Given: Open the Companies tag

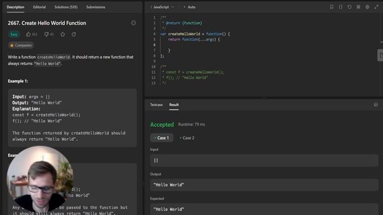Looking at the screenshot, I should (x=21, y=45).
